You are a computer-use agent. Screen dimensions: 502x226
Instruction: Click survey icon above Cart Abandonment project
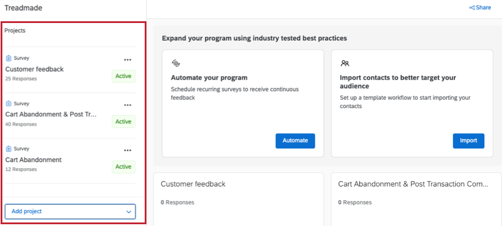coord(9,149)
